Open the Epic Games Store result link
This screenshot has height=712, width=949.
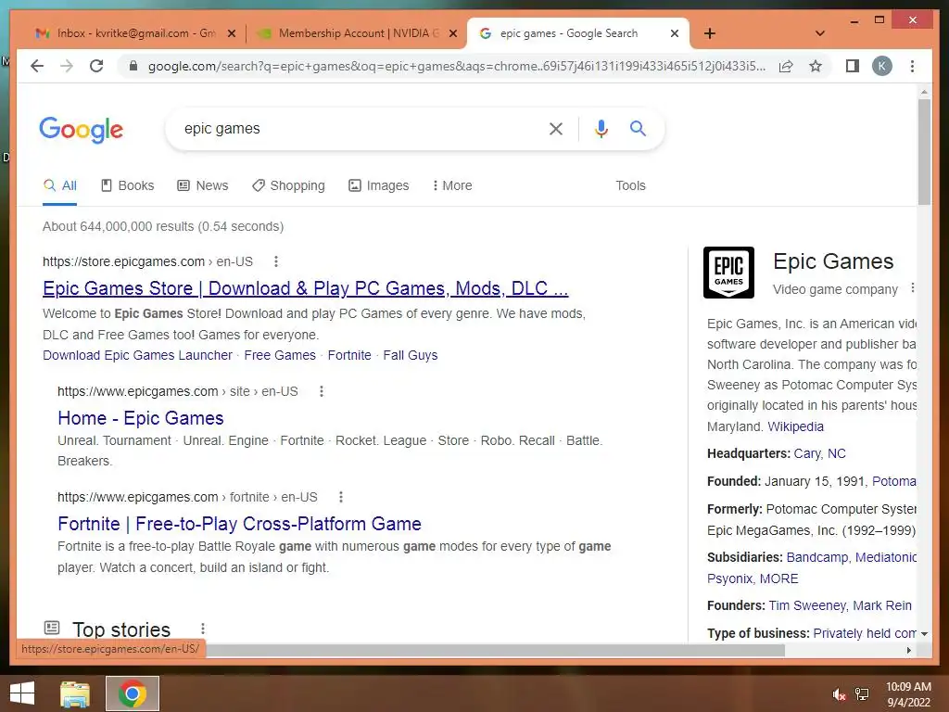[x=306, y=288]
